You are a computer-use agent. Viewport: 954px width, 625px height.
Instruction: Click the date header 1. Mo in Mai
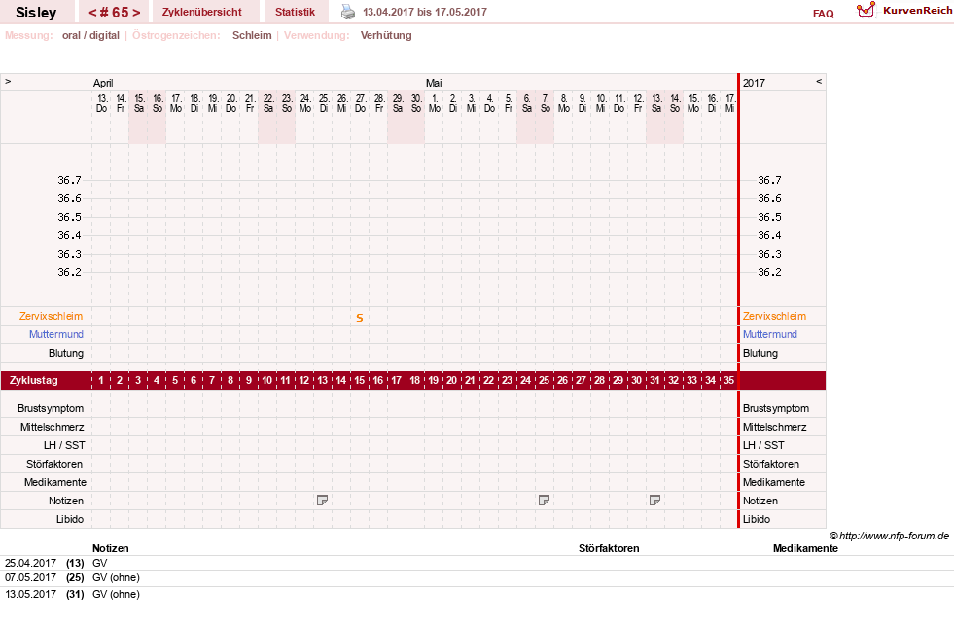point(435,103)
